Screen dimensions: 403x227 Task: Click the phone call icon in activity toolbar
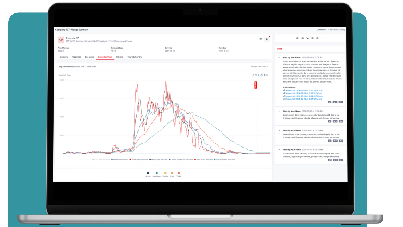307,38
